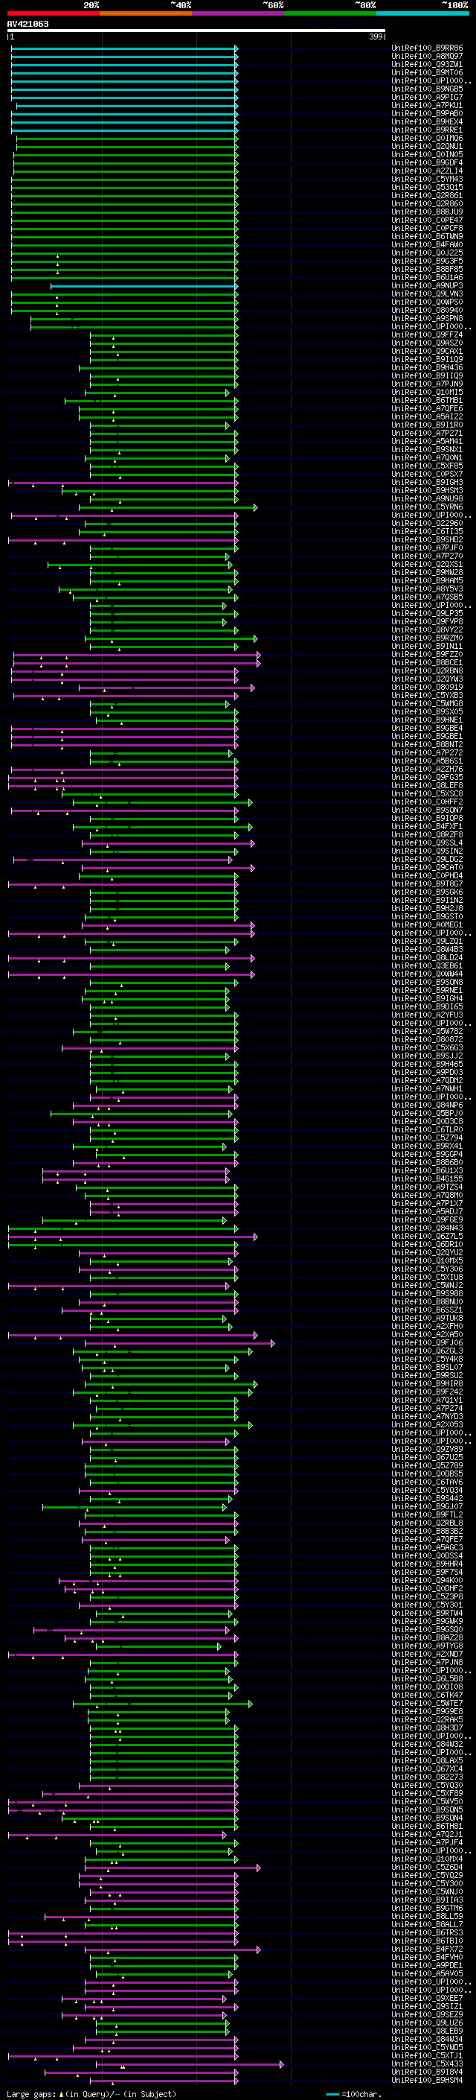Screen dimensions: 476x2100
Task: Select the UniRef100_B9HEX4 label
Action: click(427, 121)
